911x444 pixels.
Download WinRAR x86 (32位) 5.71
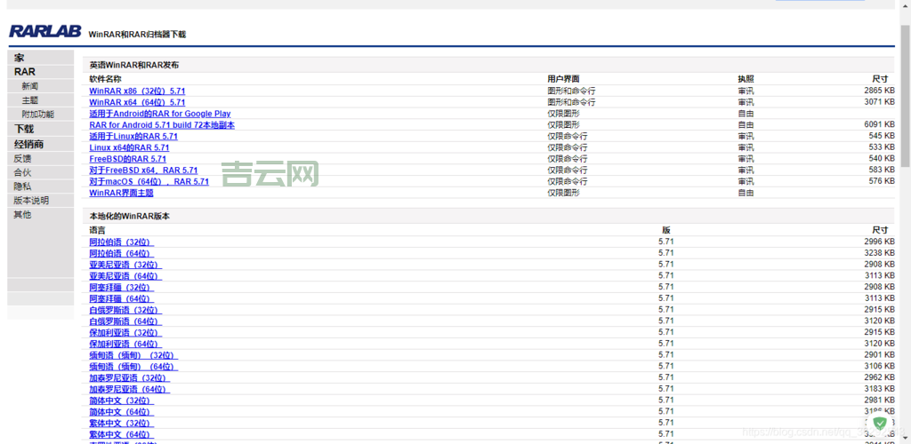[x=137, y=91]
